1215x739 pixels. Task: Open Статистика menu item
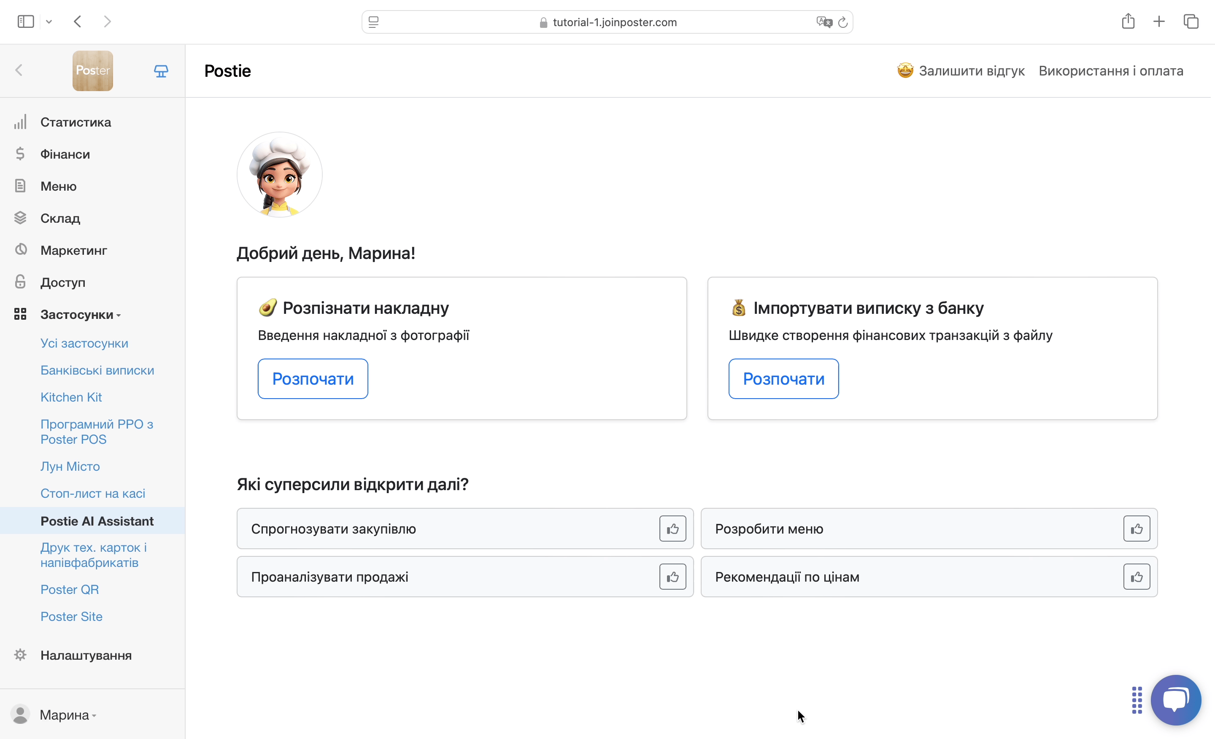pyautogui.click(x=76, y=122)
